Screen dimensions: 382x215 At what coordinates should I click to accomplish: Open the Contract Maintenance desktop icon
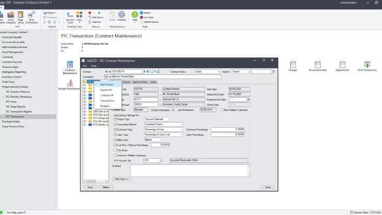pyautogui.click(x=70, y=67)
